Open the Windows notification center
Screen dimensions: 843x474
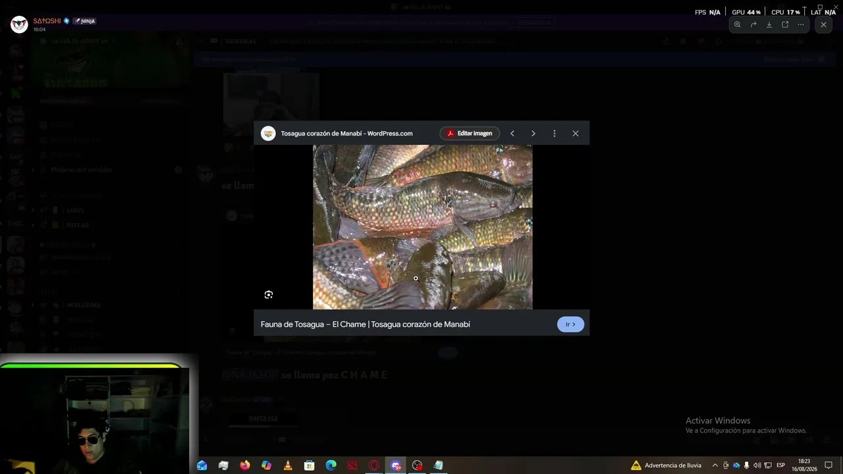829,465
